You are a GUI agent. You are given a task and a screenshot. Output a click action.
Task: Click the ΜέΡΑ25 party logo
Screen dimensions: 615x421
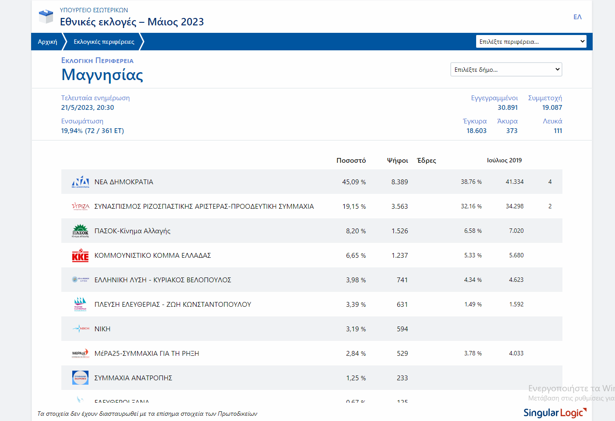81,353
